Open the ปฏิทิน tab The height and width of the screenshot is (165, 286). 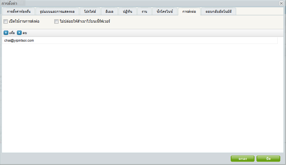point(127,11)
